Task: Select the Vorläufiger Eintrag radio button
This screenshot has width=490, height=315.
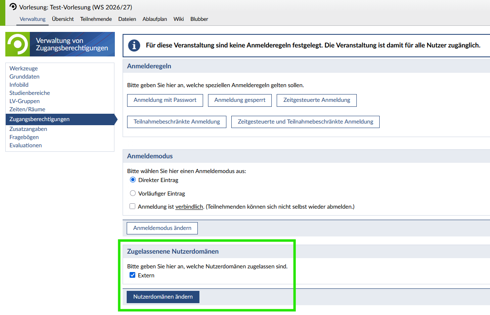Action: point(132,193)
